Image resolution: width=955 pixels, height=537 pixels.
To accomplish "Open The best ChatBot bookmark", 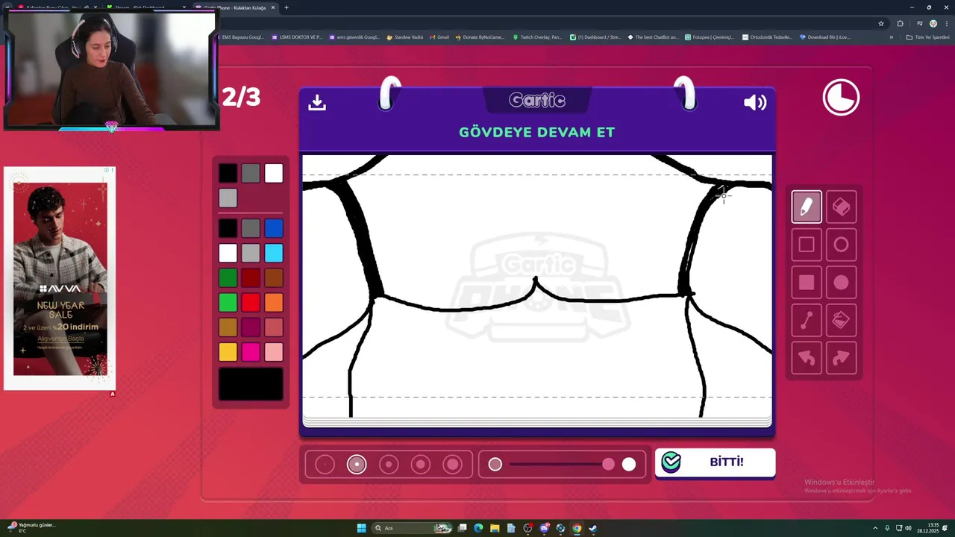I will click(x=653, y=37).
